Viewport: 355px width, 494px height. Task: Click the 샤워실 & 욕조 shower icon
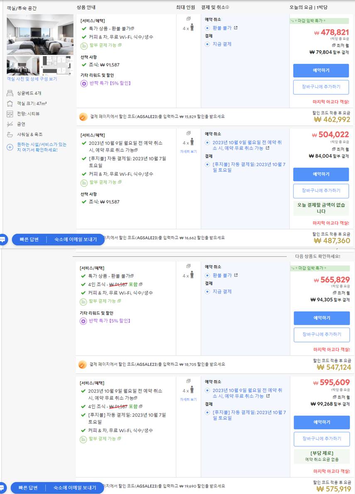pos(10,135)
